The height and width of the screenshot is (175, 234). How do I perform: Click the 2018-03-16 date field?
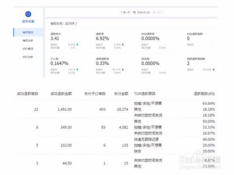[143, 12]
